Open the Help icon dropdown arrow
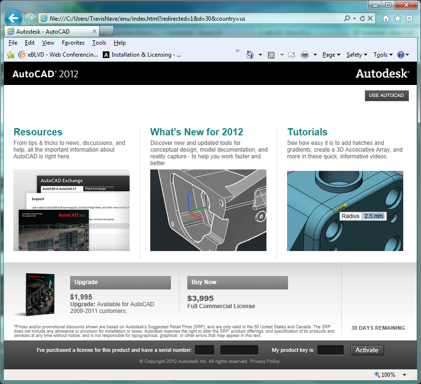The height and width of the screenshot is (384, 421). click(x=407, y=55)
